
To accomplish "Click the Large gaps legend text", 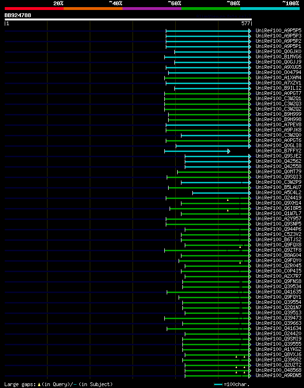I will pos(58,384).
